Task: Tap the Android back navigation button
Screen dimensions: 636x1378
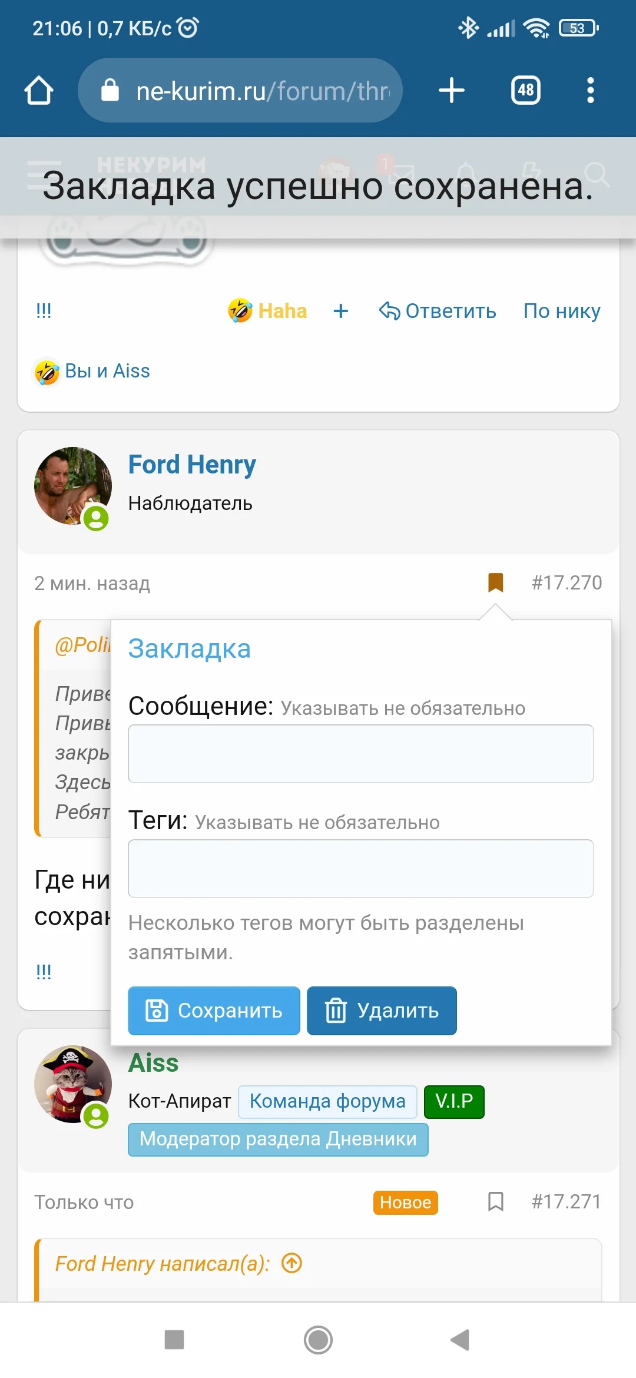Action: click(x=460, y=1340)
